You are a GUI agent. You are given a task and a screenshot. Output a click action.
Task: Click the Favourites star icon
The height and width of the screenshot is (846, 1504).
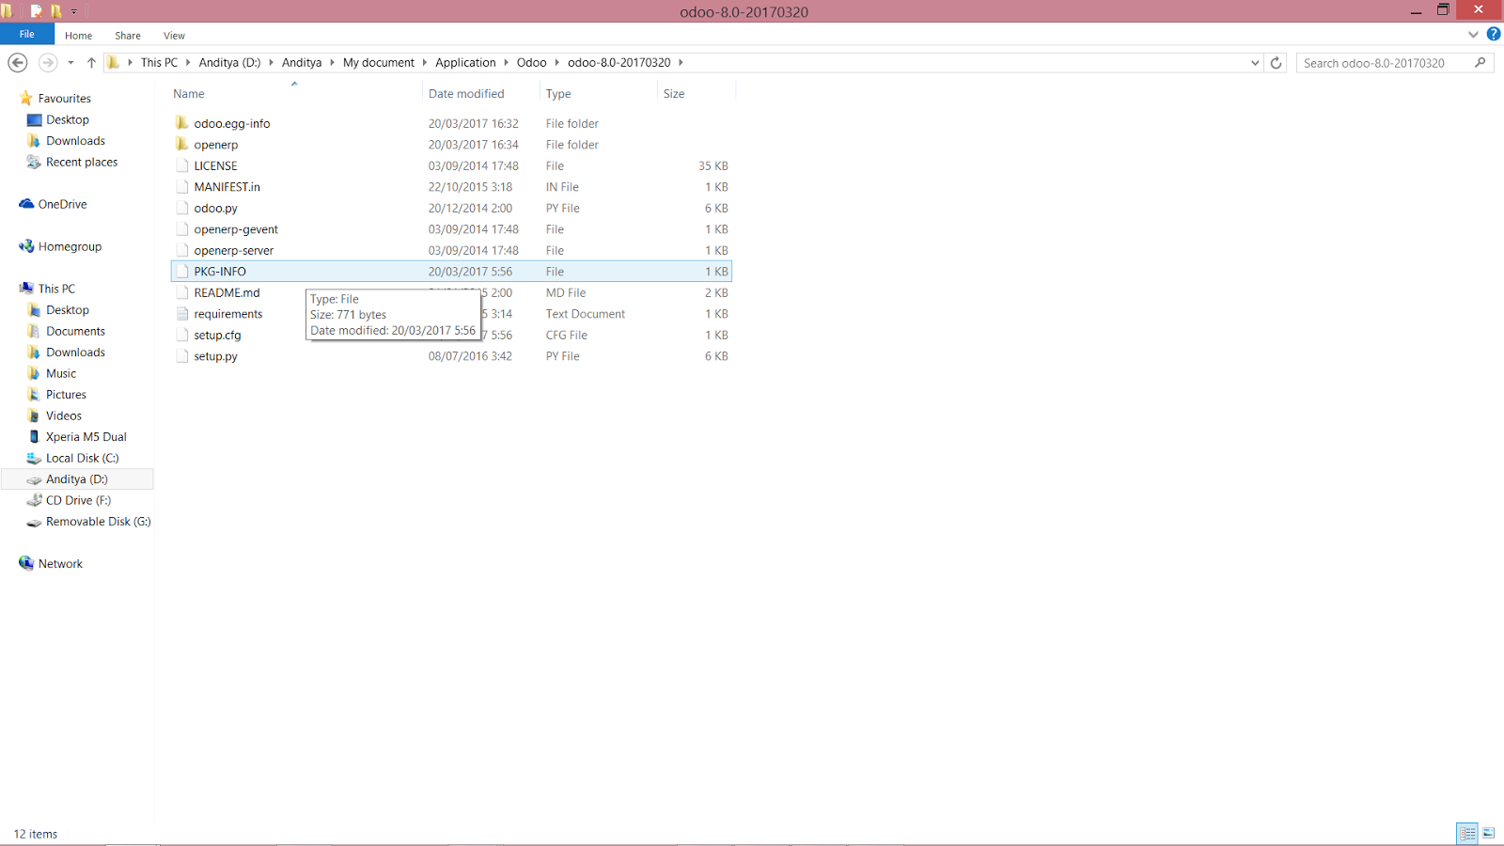click(26, 98)
